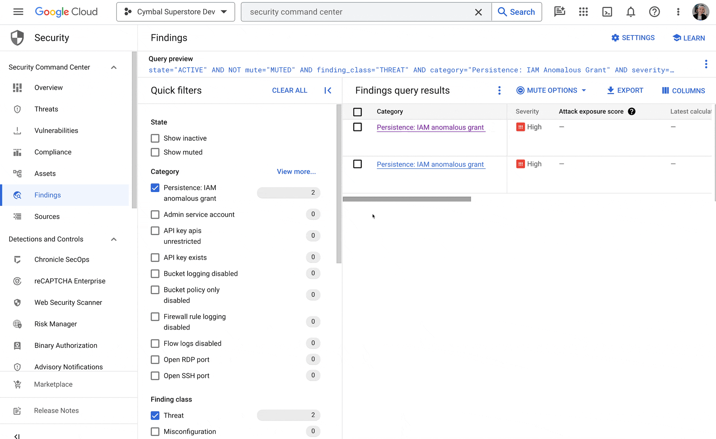The image size is (716, 439).
Task: Click the Attack exposure score help icon
Action: tap(632, 111)
